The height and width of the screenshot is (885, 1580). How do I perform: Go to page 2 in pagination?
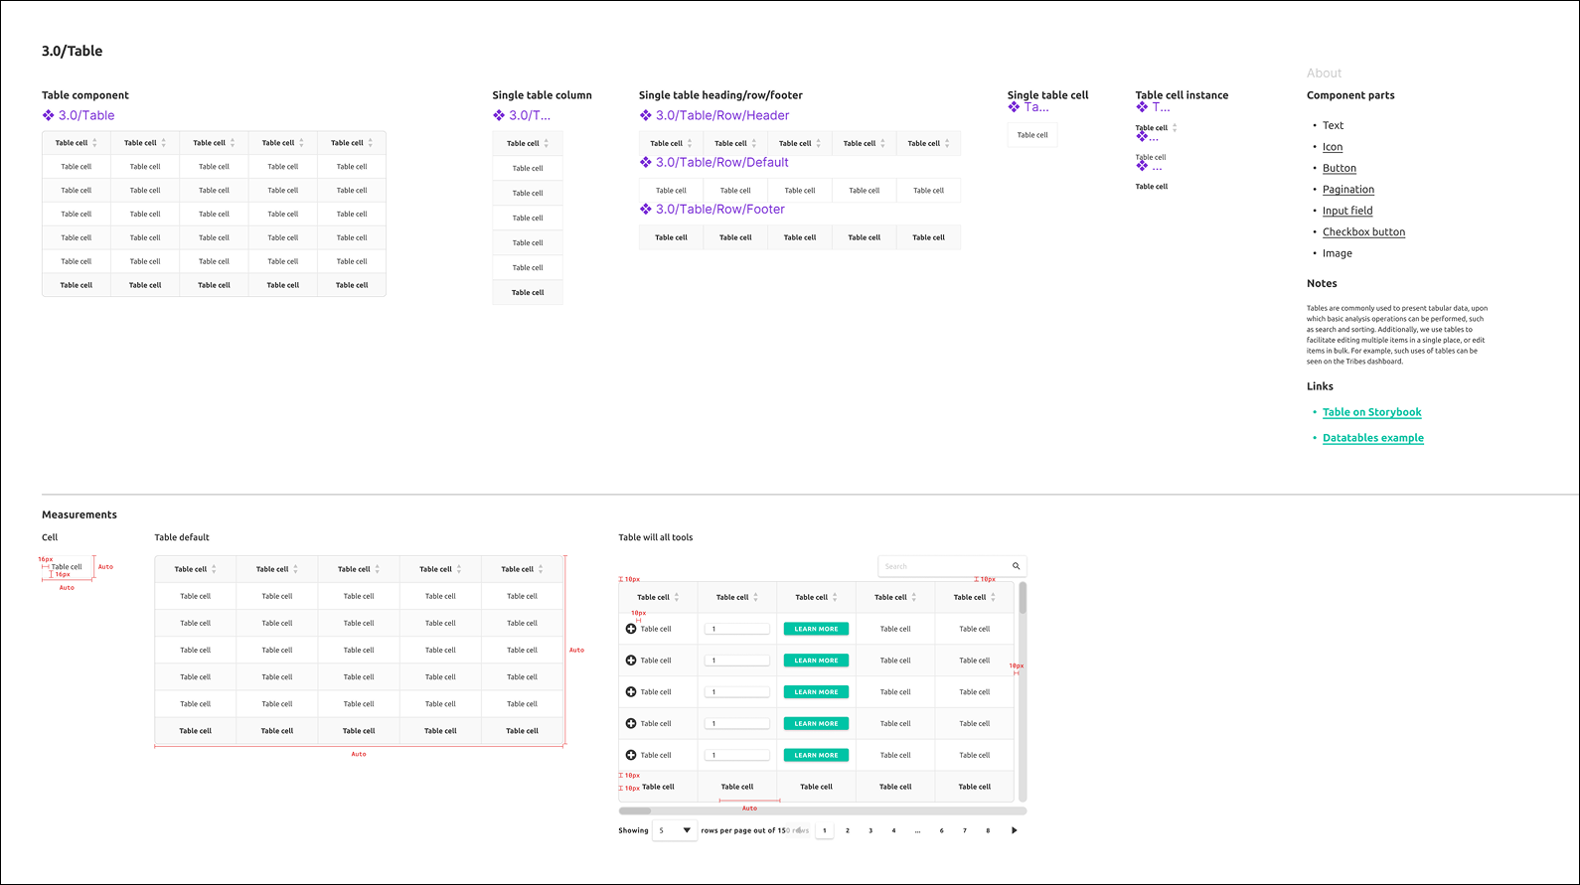(848, 830)
